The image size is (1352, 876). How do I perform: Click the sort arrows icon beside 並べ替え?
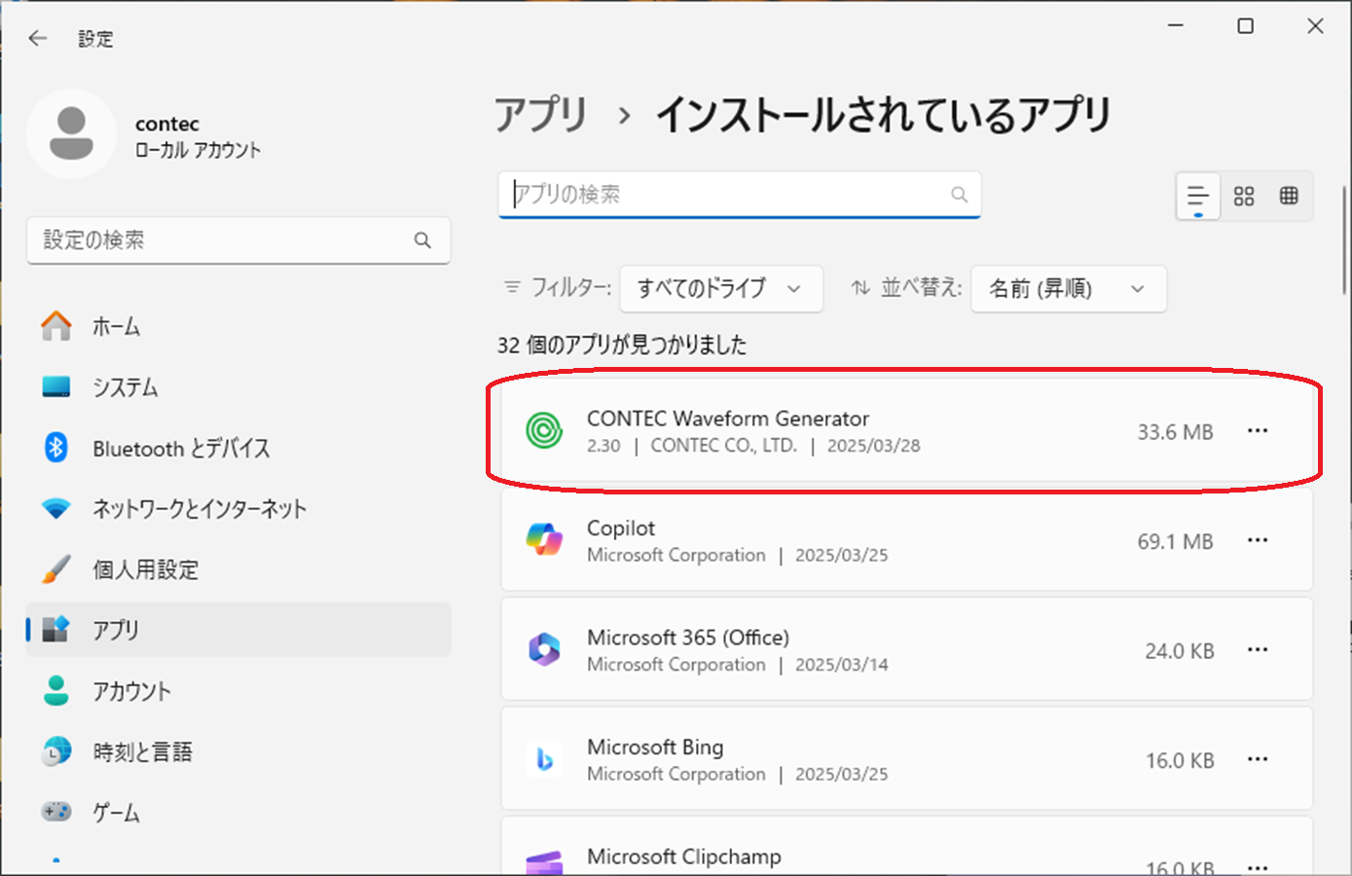coord(860,287)
